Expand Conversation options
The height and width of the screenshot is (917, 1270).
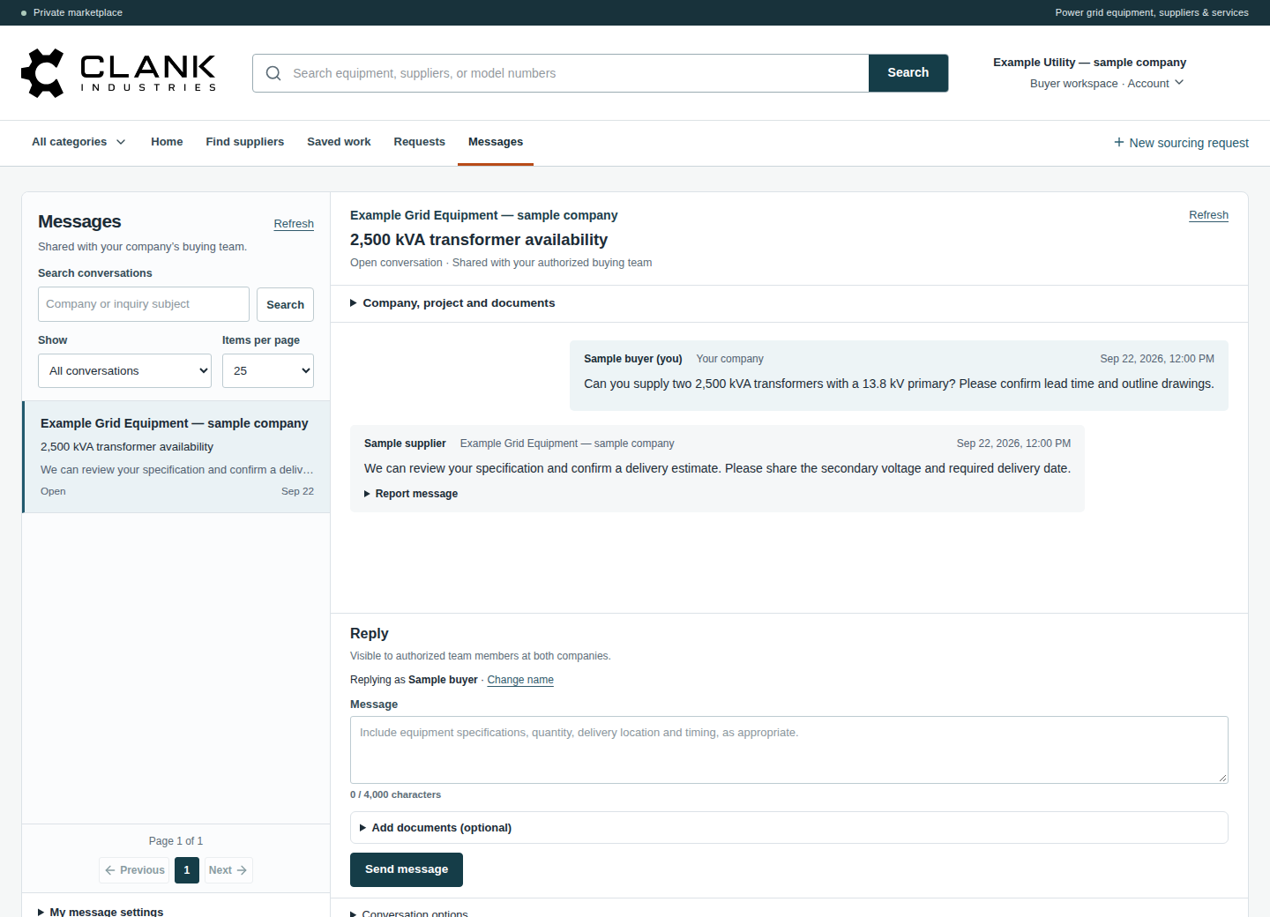coord(409,913)
